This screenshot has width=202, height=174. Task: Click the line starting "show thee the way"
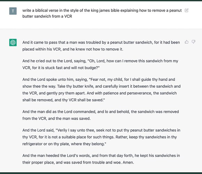point(101,86)
